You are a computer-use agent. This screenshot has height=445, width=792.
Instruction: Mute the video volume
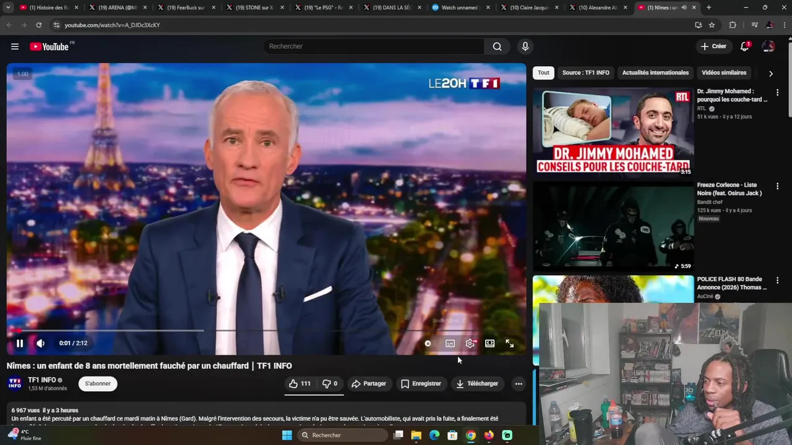click(40, 343)
